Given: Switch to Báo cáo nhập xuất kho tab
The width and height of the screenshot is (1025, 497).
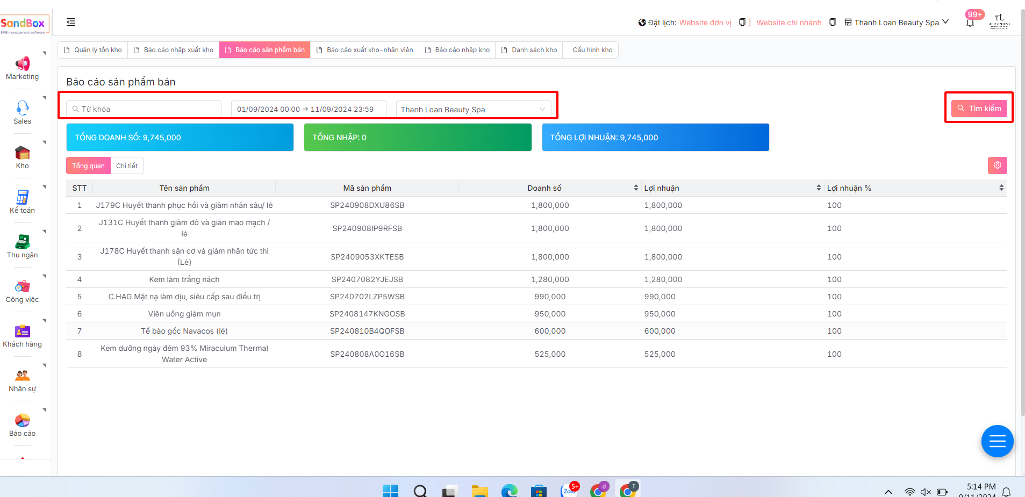Looking at the screenshot, I should coord(173,50).
